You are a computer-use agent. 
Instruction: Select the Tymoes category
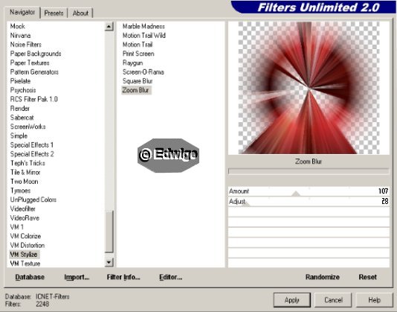(20, 191)
